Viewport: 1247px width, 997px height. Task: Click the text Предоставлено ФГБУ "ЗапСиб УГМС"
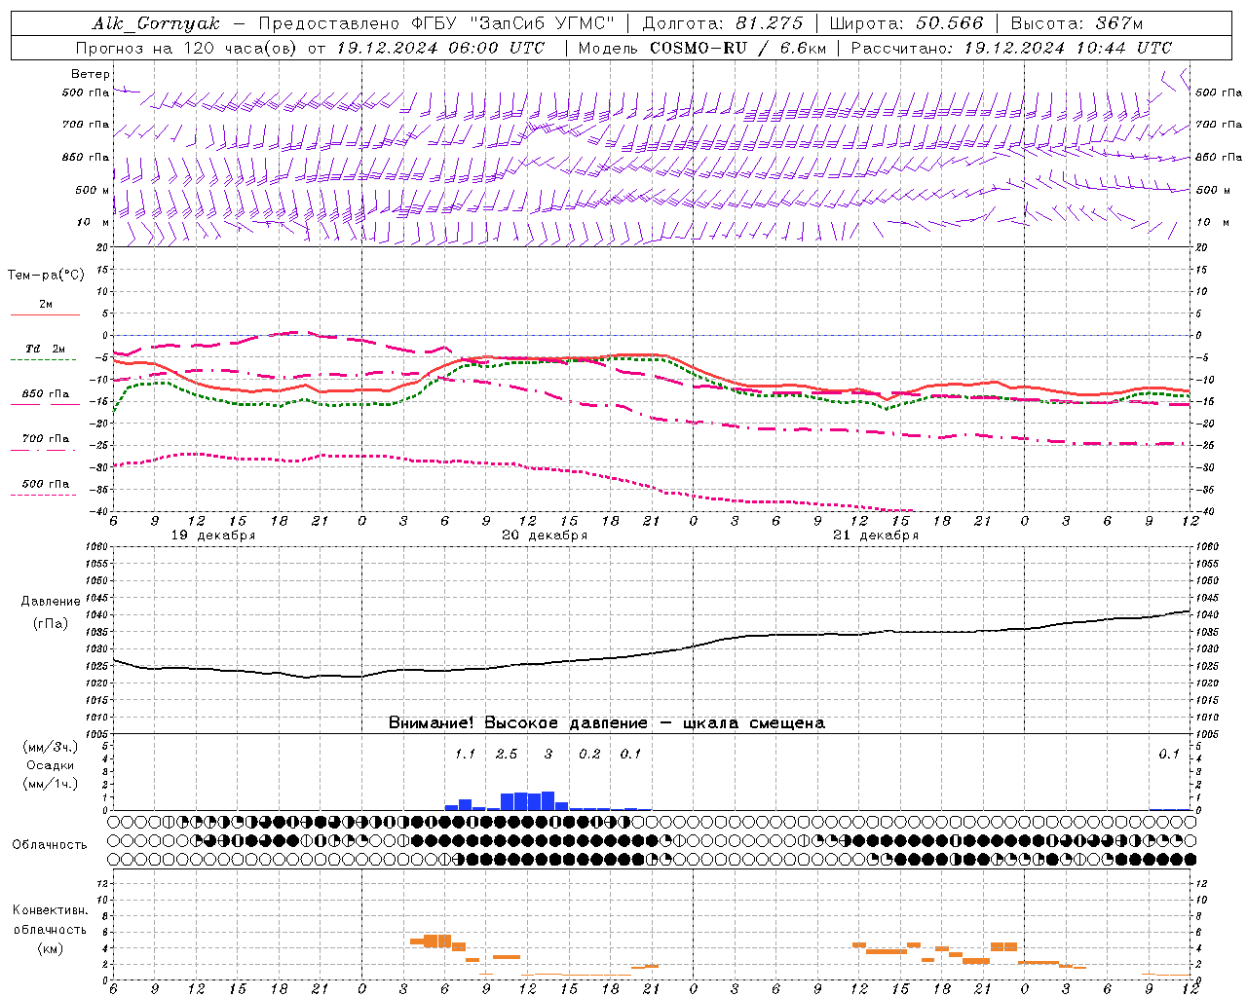(436, 23)
